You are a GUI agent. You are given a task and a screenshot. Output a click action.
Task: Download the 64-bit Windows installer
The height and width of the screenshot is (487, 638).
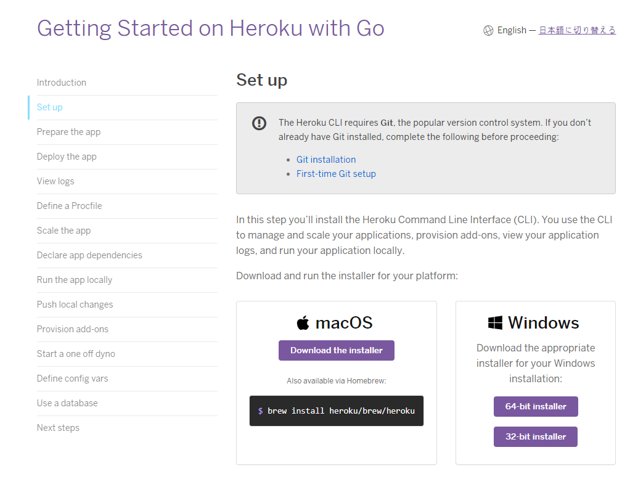[x=536, y=406]
